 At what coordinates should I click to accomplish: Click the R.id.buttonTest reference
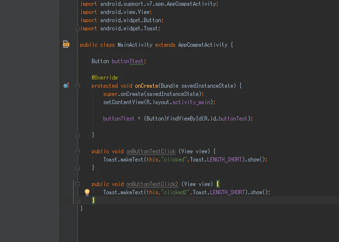[x=226, y=119]
